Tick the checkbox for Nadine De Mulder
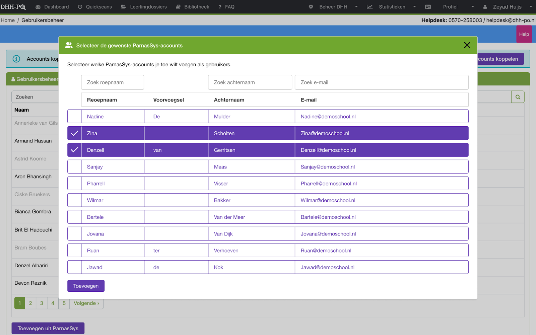The width and height of the screenshot is (536, 335). (x=74, y=117)
